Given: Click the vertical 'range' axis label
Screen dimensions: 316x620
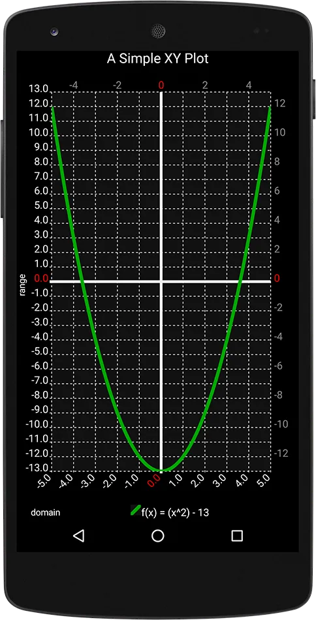Looking at the screenshot, I should 23,285.
